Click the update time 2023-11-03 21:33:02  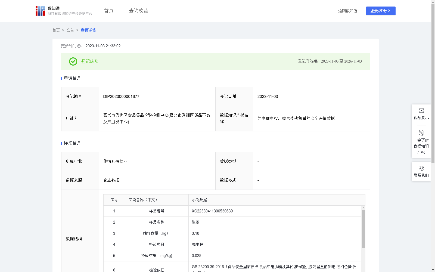point(103,46)
